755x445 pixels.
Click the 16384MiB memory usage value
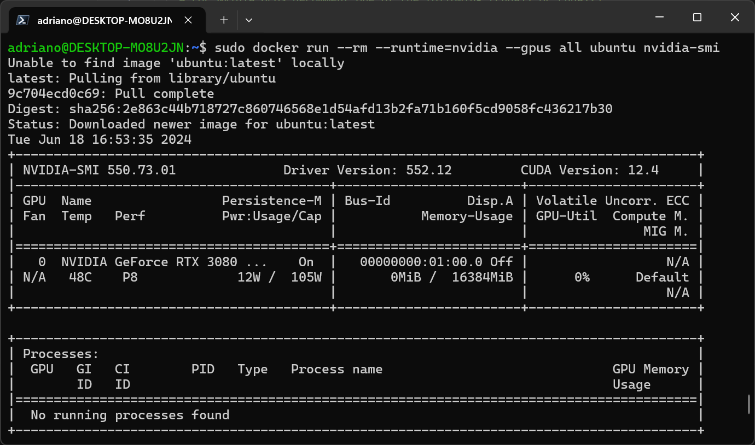click(x=482, y=277)
